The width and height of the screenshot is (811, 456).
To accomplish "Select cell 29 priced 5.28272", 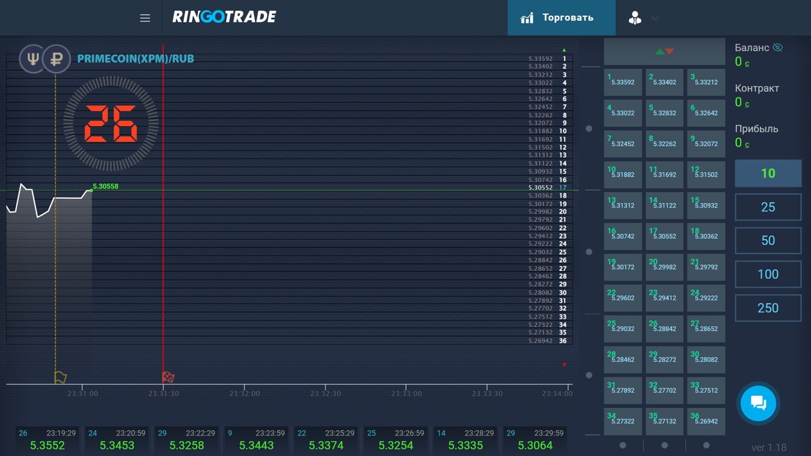I will [664, 360].
